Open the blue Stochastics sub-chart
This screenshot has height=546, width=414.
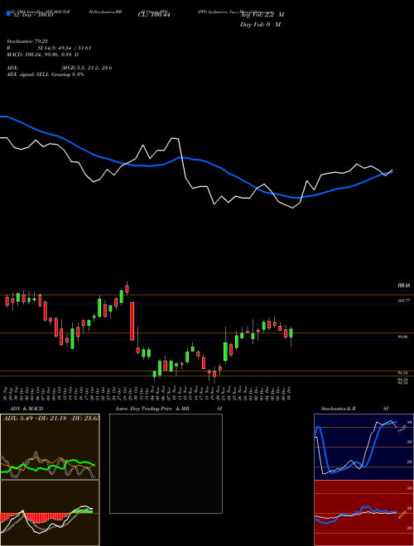pyautogui.click(x=363, y=447)
